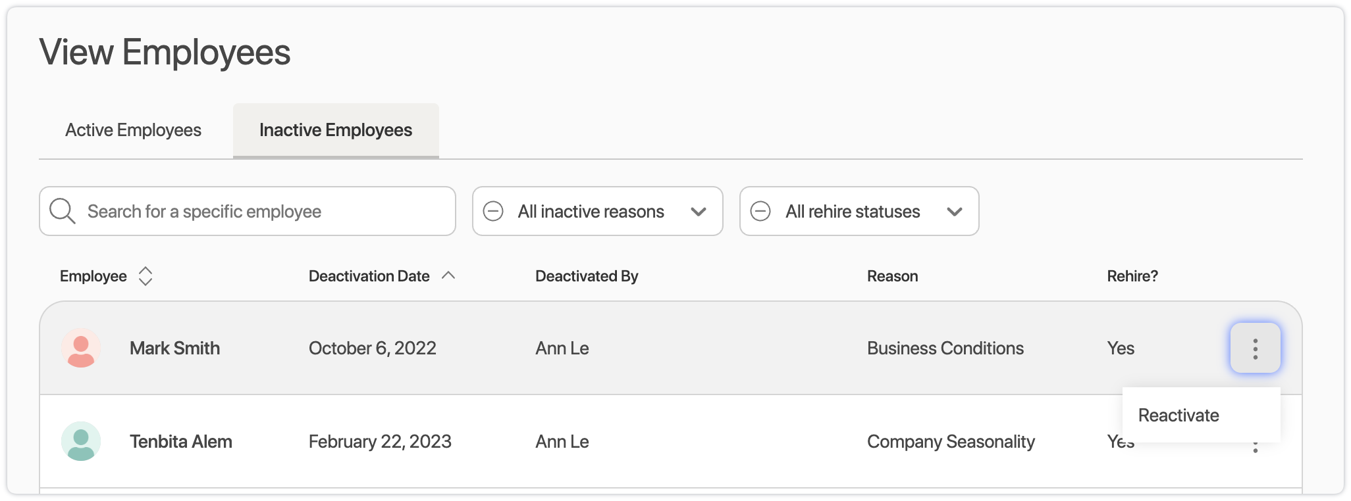Click Mark Smith's red avatar icon

coord(81,348)
